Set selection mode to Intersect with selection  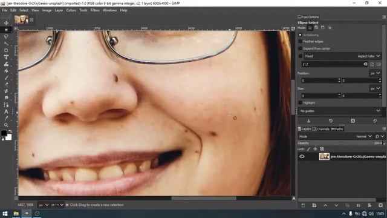[x=330, y=28]
